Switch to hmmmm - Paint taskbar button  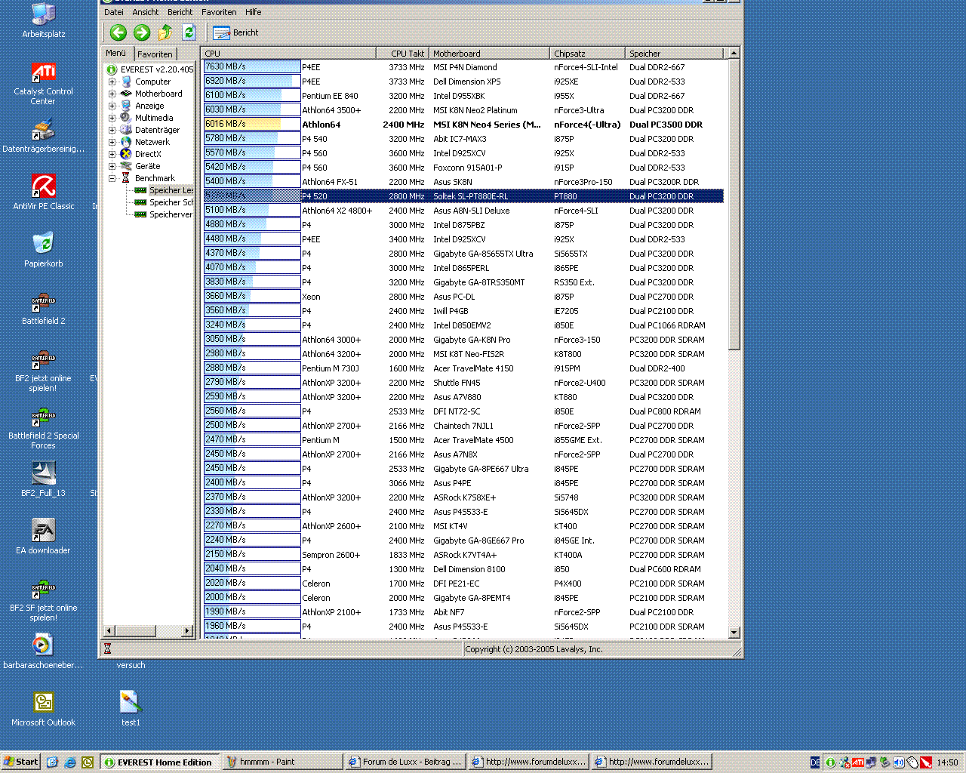(282, 762)
